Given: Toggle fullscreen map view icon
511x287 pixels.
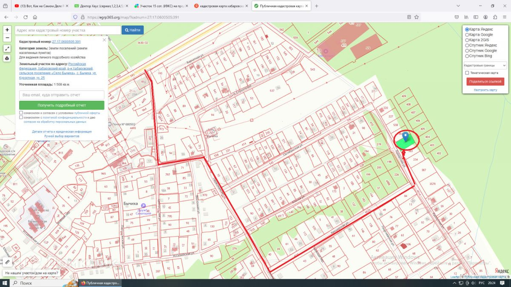Looking at the screenshot, I should pyautogui.click(x=7, y=48).
